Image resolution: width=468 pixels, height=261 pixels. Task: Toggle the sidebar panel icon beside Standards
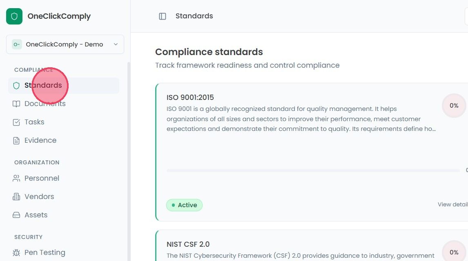163,16
